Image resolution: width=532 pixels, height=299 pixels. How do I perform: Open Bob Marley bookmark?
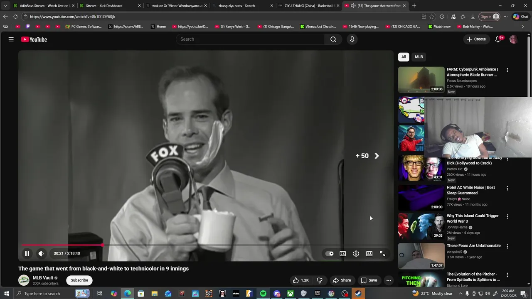tap(474, 27)
